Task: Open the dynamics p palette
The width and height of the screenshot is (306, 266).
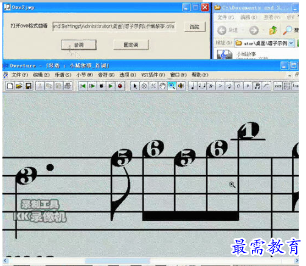Action: pyautogui.click(x=248, y=86)
